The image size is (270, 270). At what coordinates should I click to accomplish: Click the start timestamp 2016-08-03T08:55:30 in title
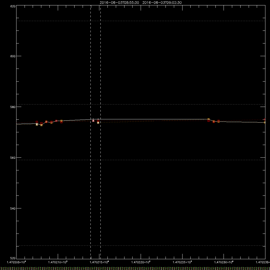point(119,3)
